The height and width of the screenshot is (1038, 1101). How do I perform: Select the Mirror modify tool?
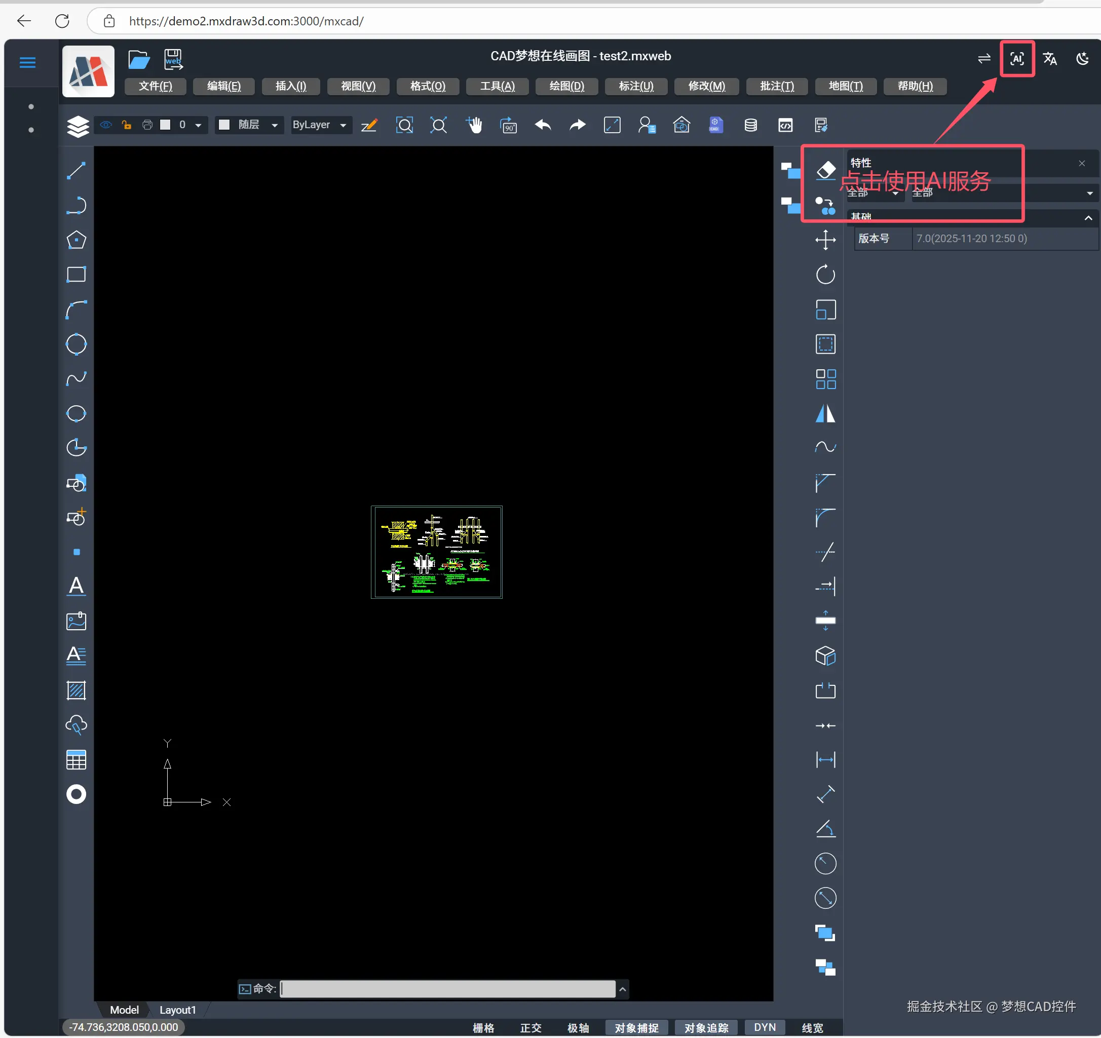click(x=825, y=413)
